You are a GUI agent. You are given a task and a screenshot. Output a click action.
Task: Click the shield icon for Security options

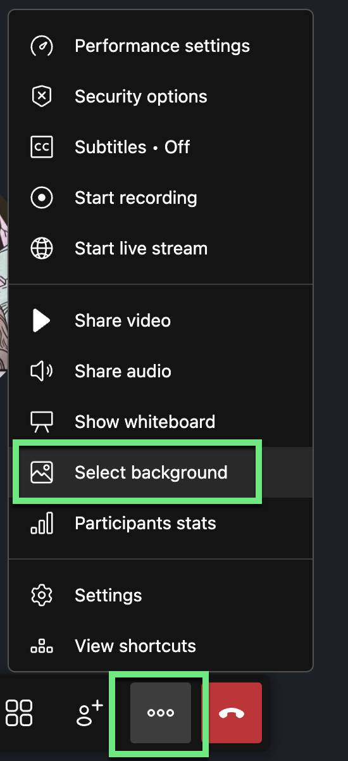42,97
